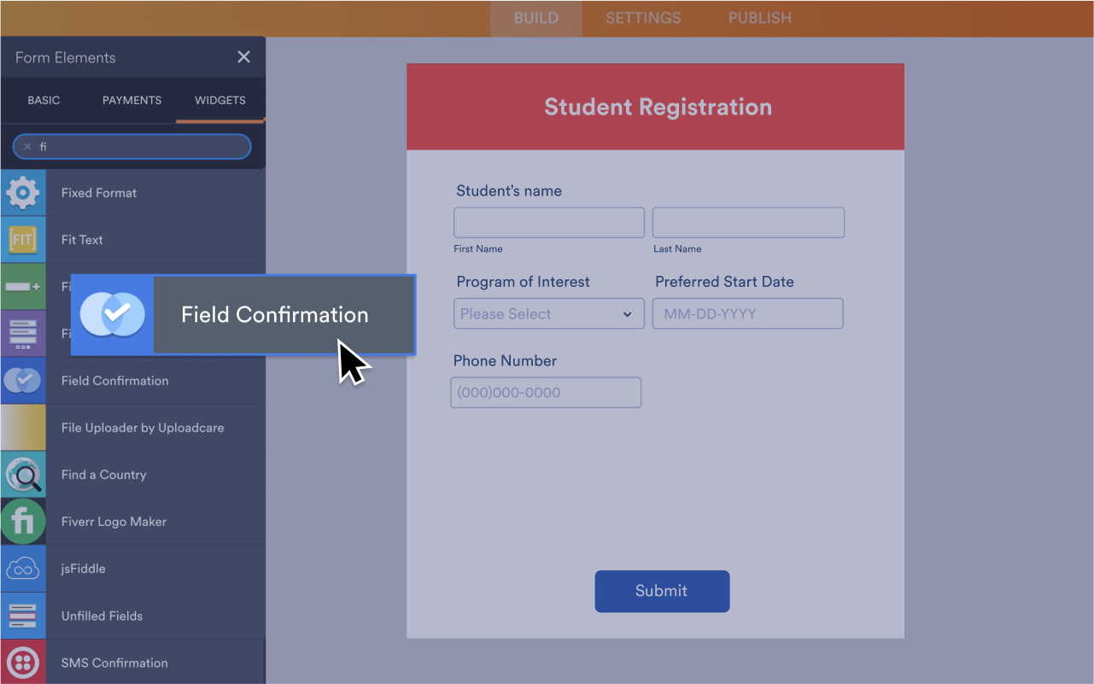The image size is (1094, 684).
Task: Click the Phone Number input field
Action: [546, 393]
